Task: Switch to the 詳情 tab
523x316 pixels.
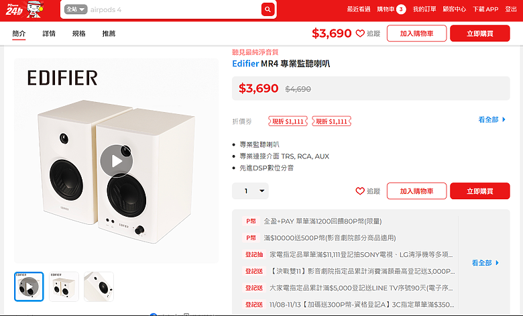Action: coord(49,34)
